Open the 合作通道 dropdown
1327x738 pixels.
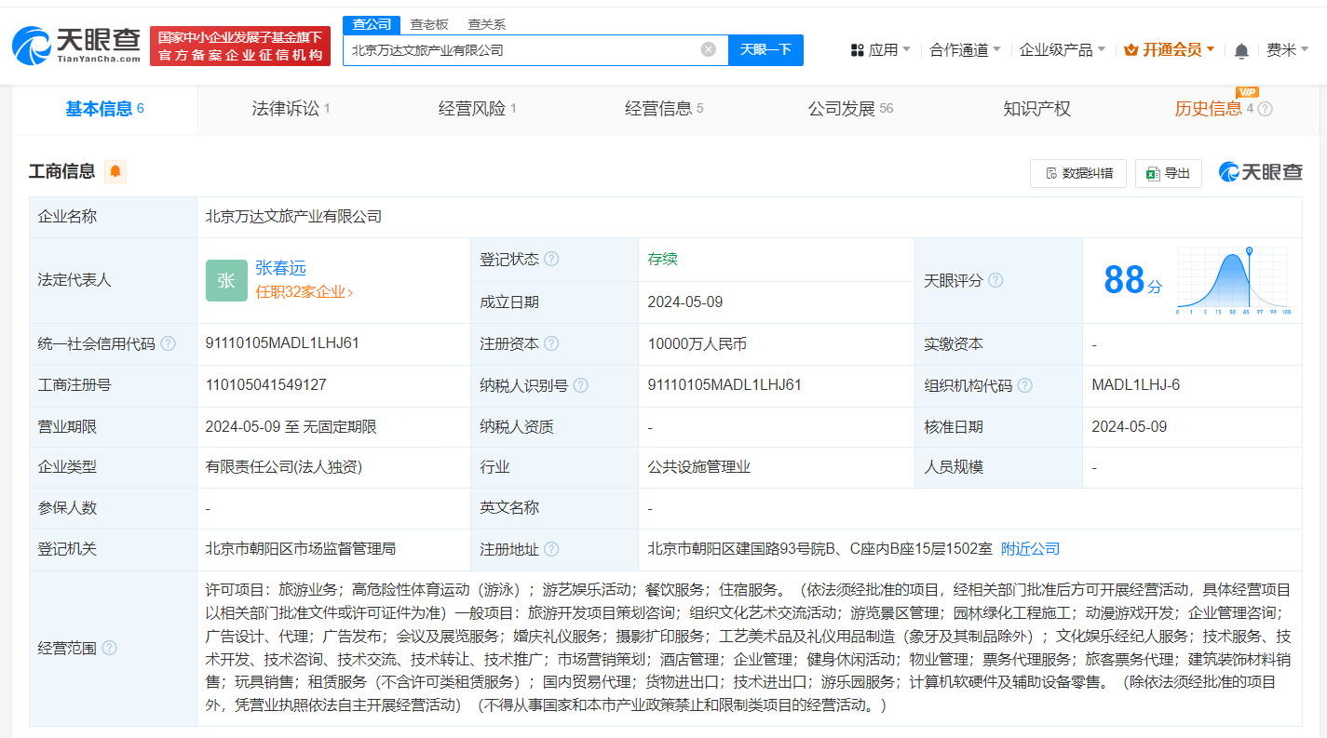pos(962,48)
